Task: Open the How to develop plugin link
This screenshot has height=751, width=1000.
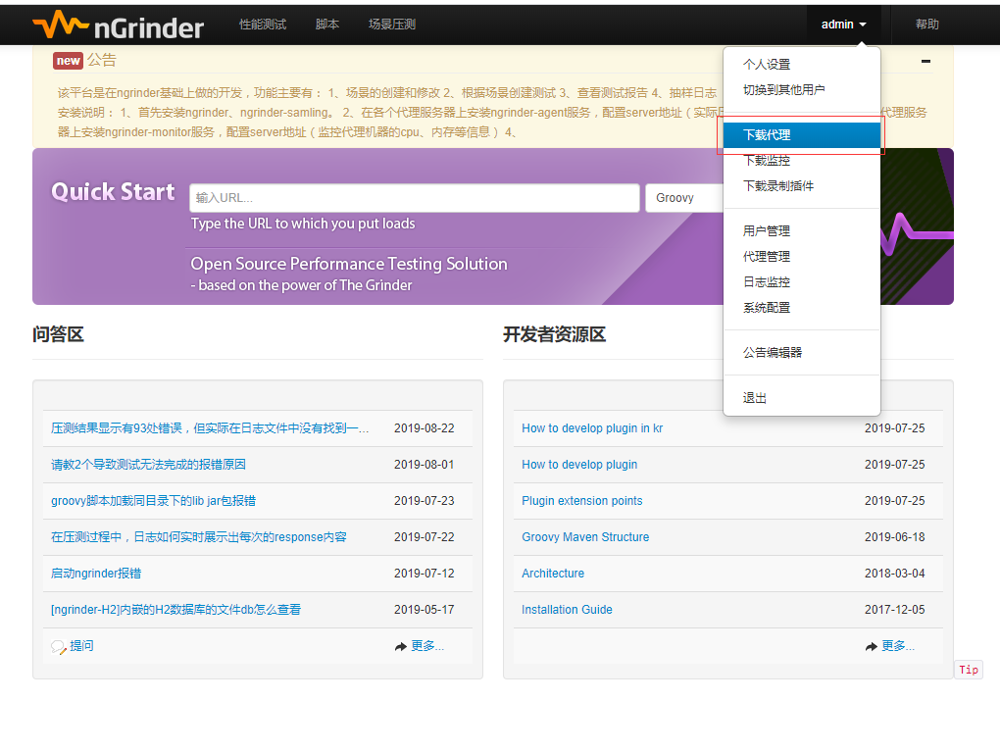Action: (579, 465)
